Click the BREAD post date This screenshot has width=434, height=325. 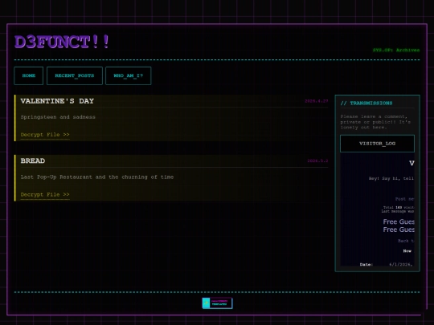pos(317,160)
